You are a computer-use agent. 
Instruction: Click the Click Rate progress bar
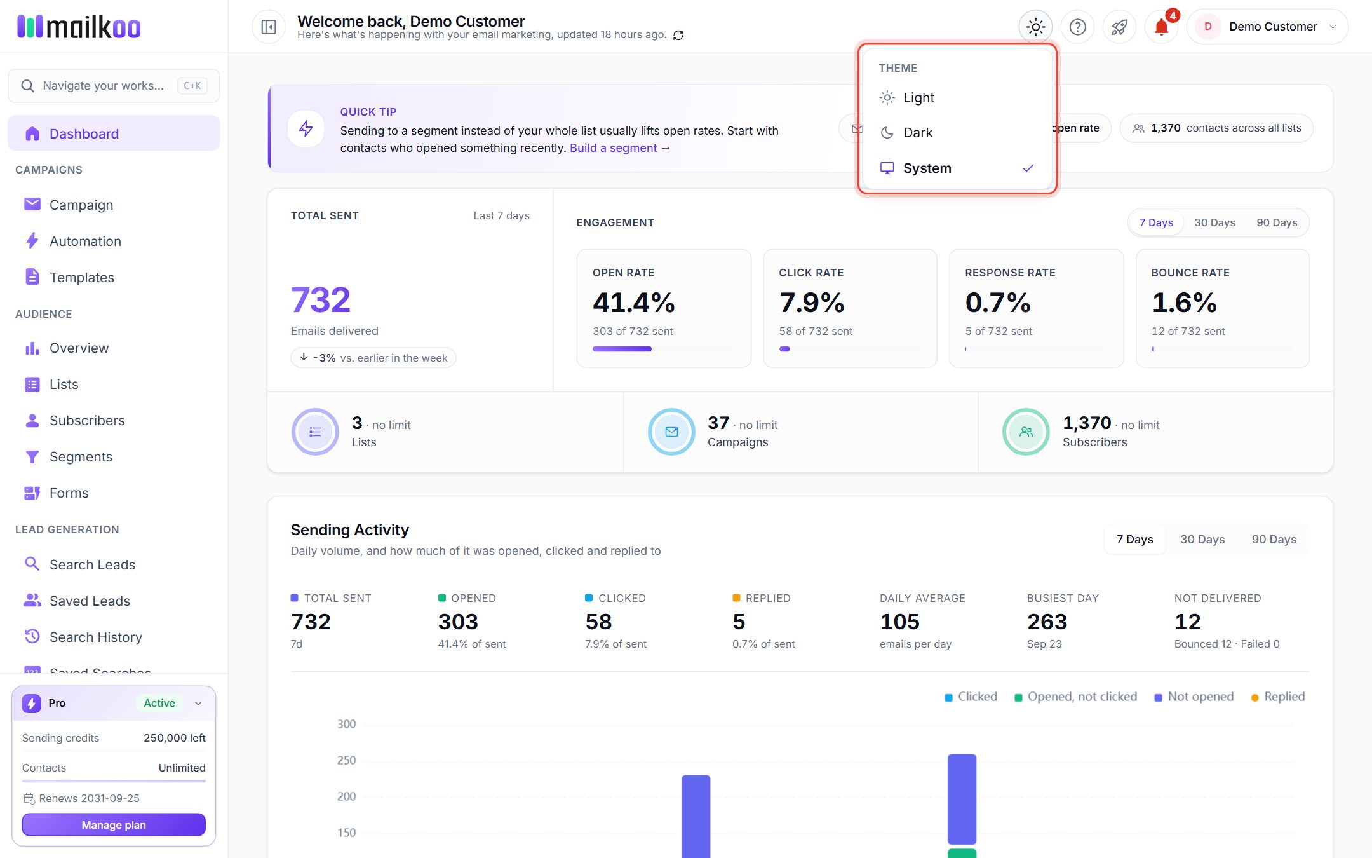(850, 349)
